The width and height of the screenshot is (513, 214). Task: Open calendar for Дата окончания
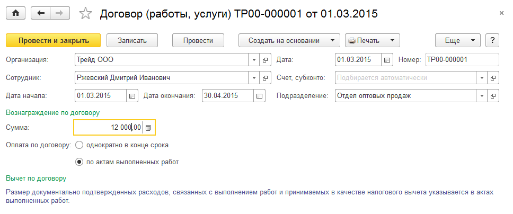[x=260, y=96]
